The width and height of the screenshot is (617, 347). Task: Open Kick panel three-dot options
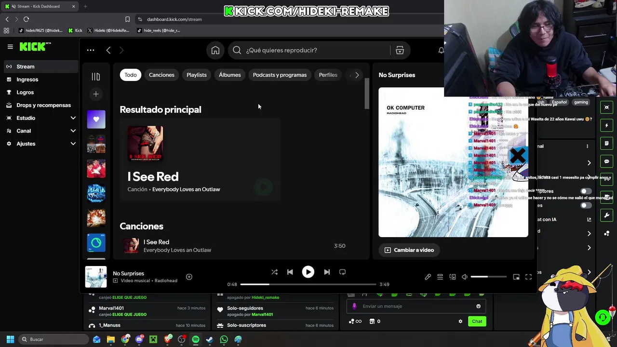587,146
